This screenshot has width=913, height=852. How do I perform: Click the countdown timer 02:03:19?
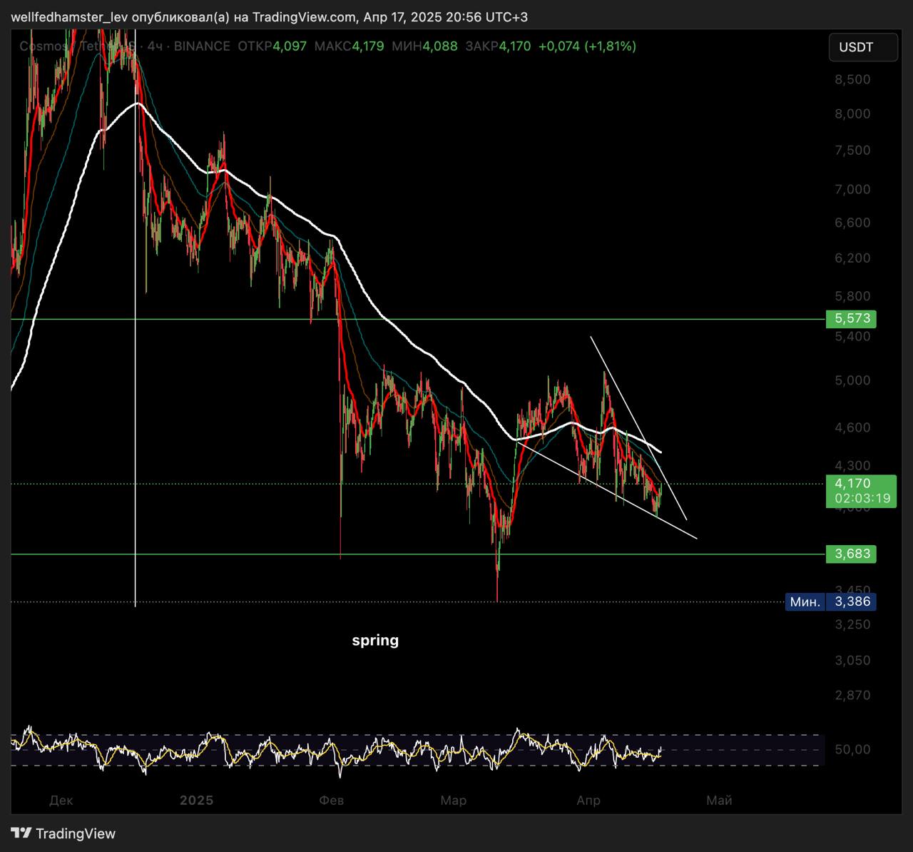[862, 498]
